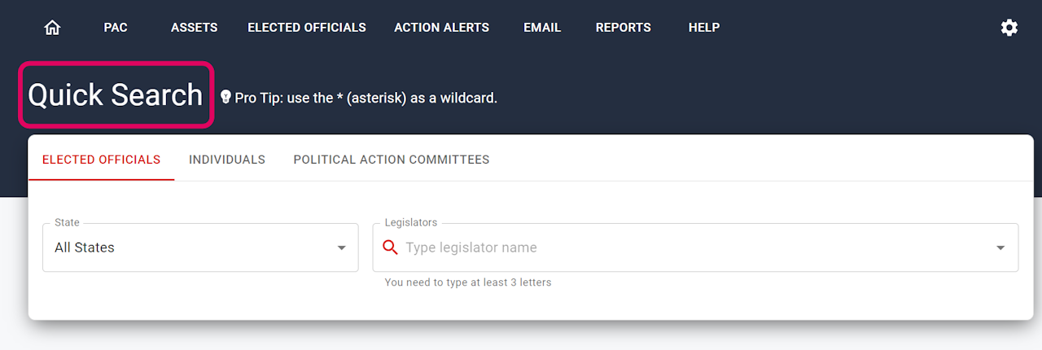This screenshot has width=1042, height=350.
Task: Open the Assets menu
Action: (194, 28)
